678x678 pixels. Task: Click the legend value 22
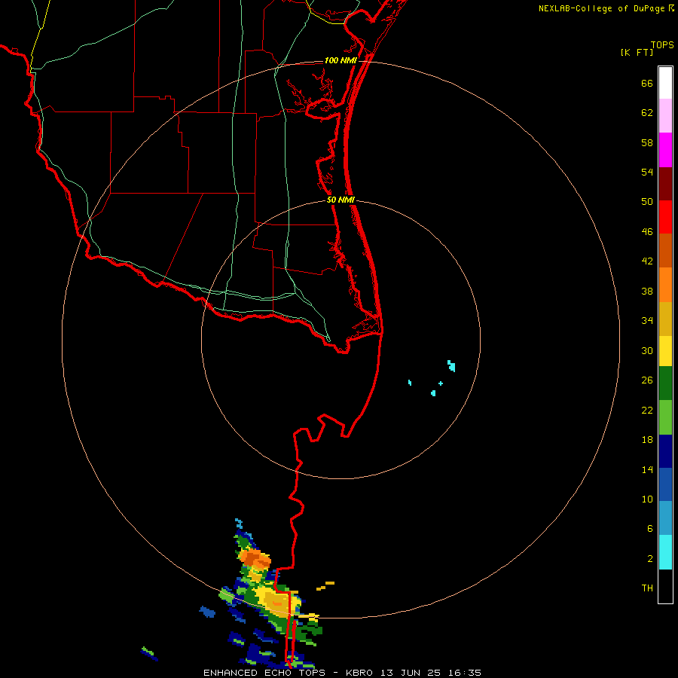(x=647, y=411)
